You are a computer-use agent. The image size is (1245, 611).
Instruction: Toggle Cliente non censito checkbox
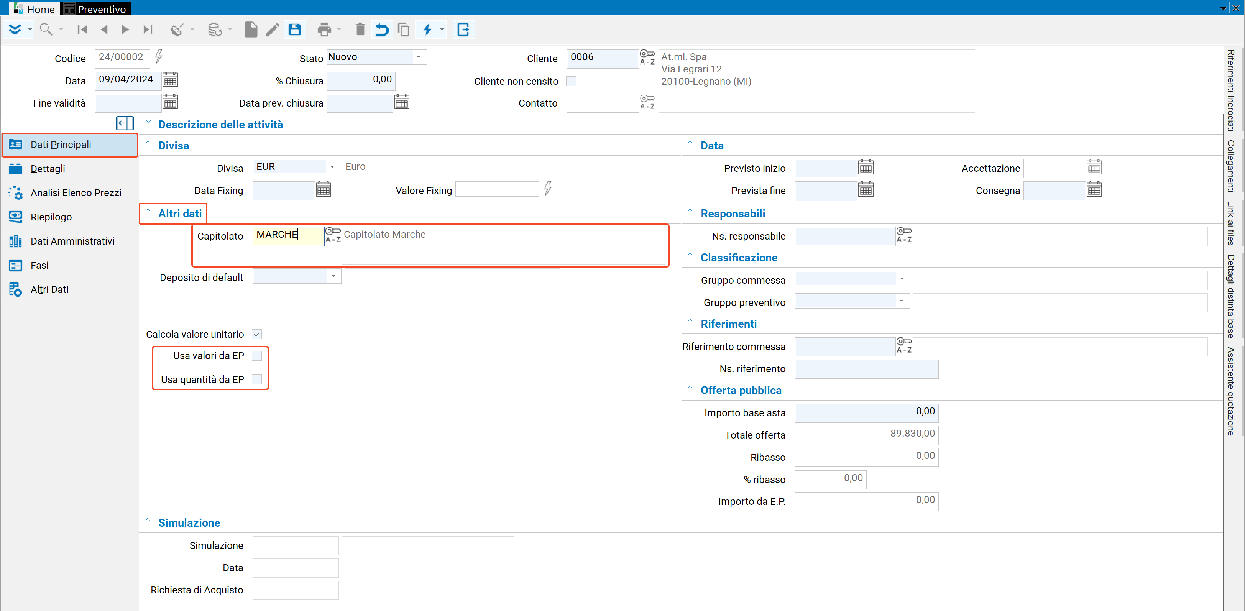(x=571, y=81)
